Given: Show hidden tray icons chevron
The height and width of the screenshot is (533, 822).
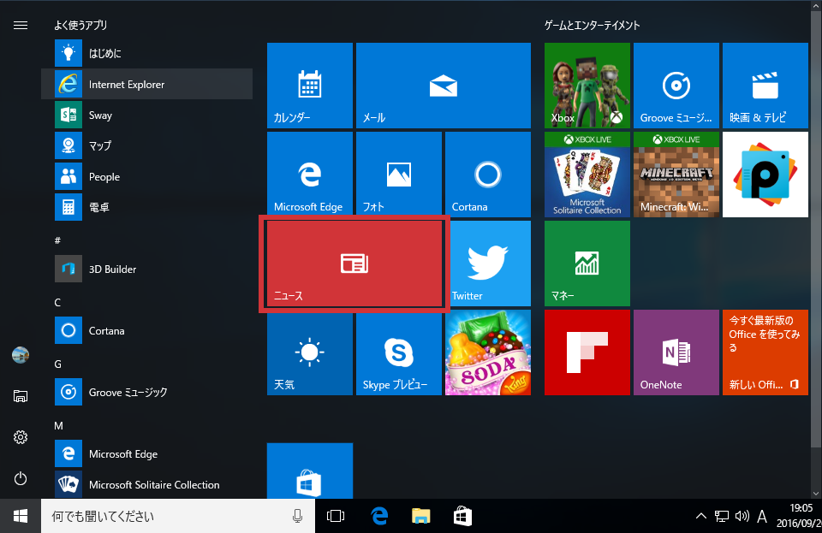Looking at the screenshot, I should tap(701, 516).
